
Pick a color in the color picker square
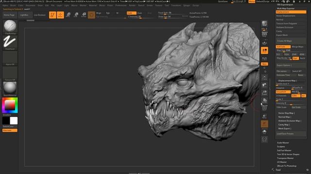[10, 105]
